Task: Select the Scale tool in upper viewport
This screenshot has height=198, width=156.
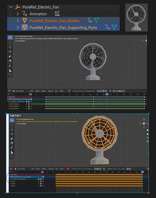Action: (10, 56)
